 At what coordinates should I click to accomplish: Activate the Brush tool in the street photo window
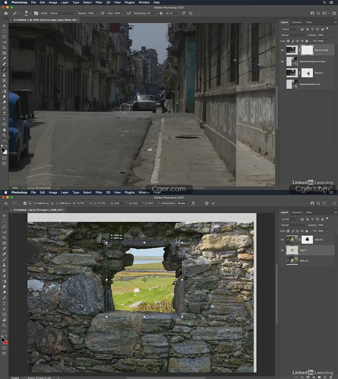(4, 70)
